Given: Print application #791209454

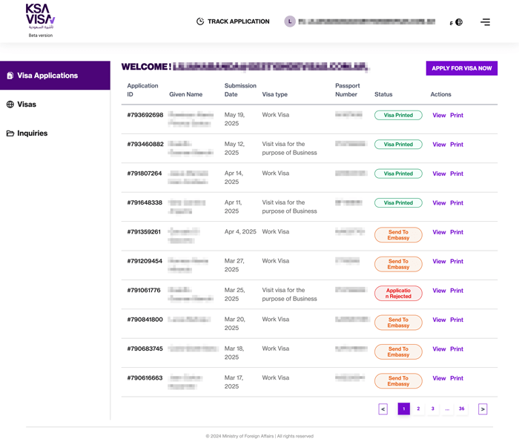Looking at the screenshot, I should tap(457, 261).
